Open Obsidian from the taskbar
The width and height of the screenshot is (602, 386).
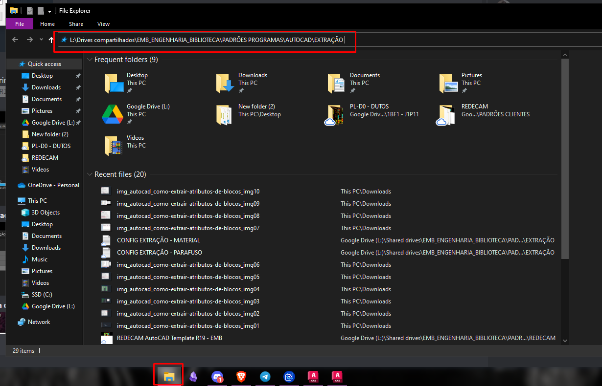[x=193, y=376]
